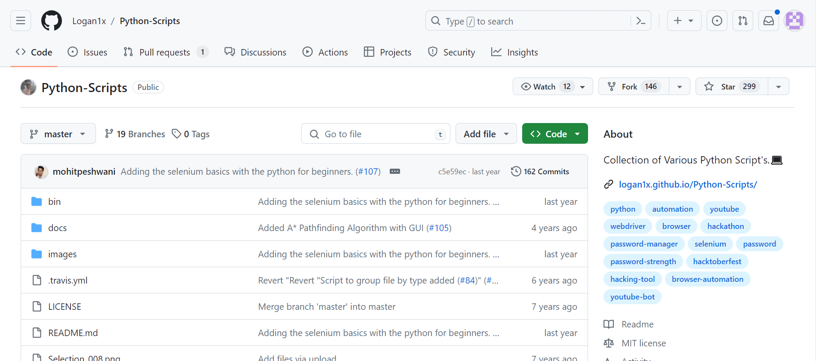Expand the Add file dropdown

coord(486,134)
